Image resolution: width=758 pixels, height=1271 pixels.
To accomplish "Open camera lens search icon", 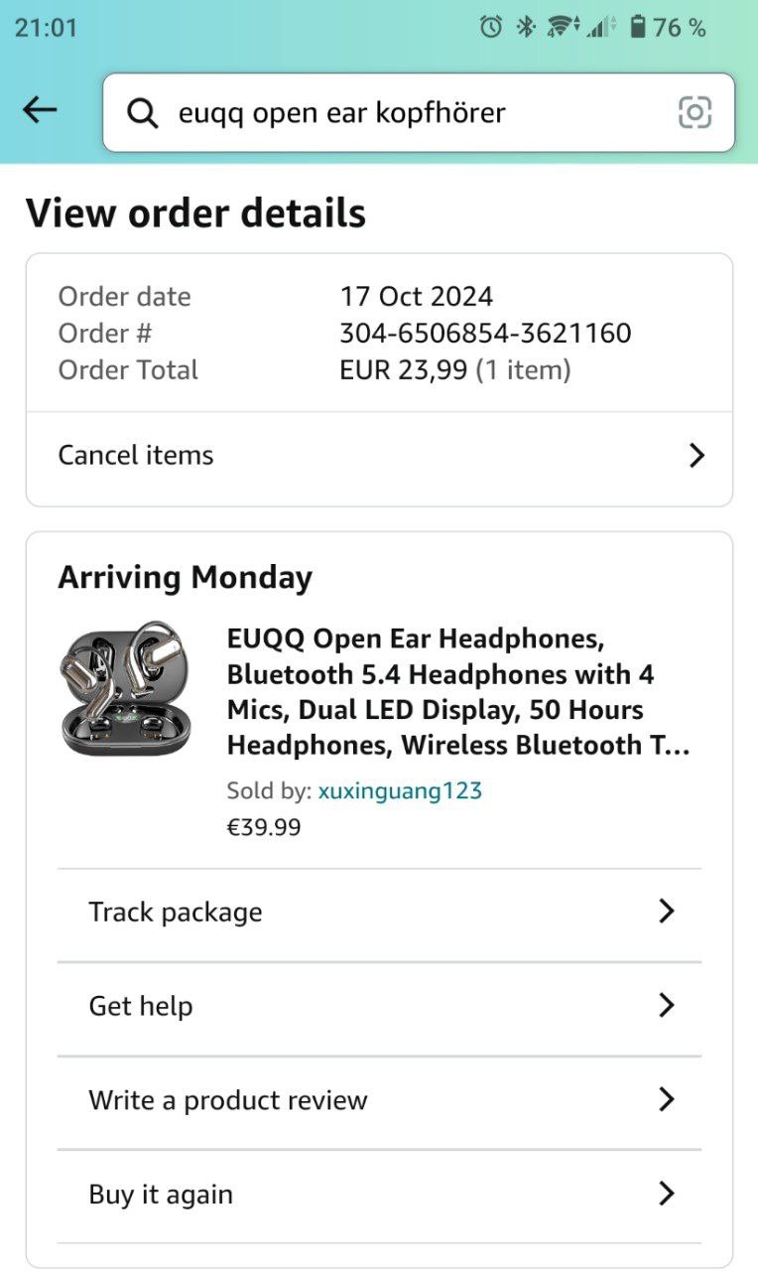I will 695,112.
